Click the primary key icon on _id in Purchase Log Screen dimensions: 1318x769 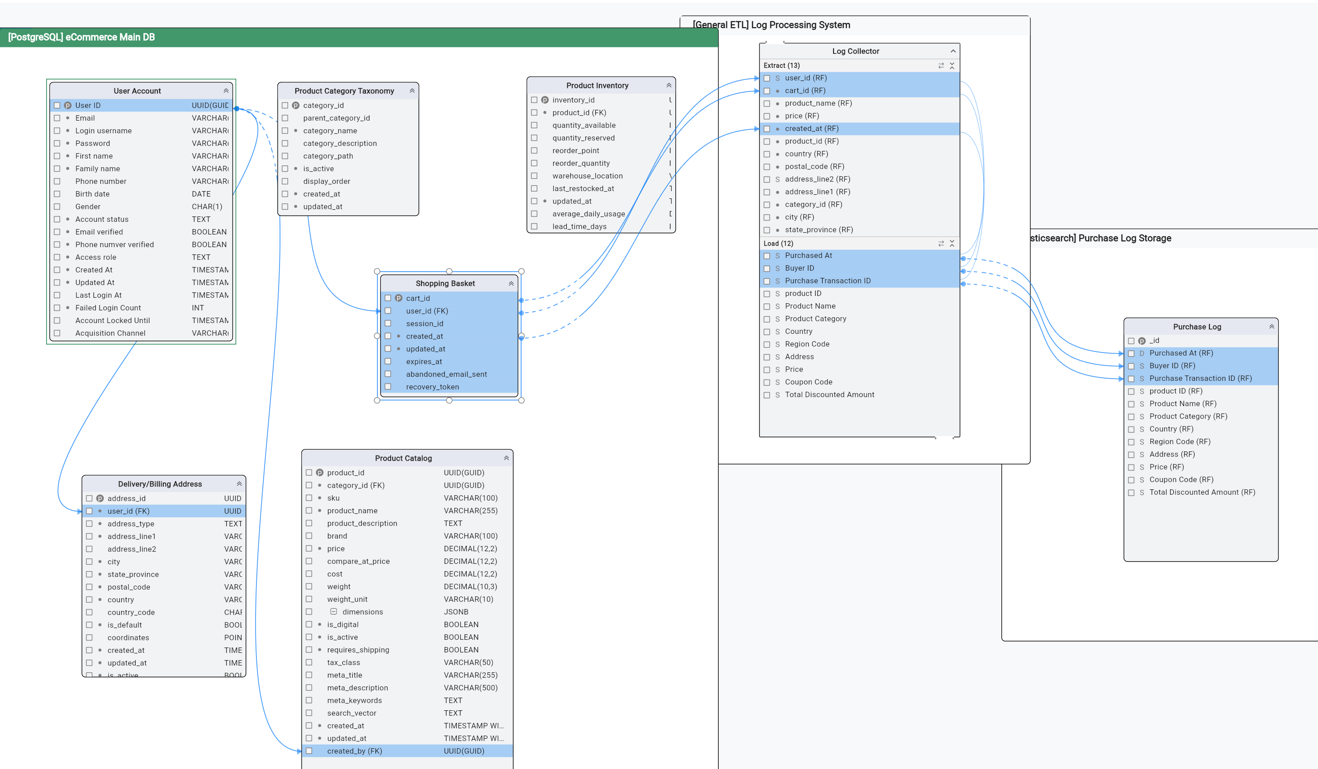(1142, 340)
